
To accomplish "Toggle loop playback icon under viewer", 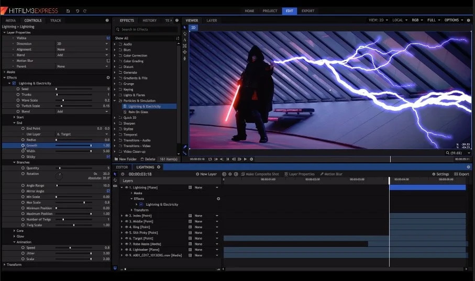I will (210, 159).
